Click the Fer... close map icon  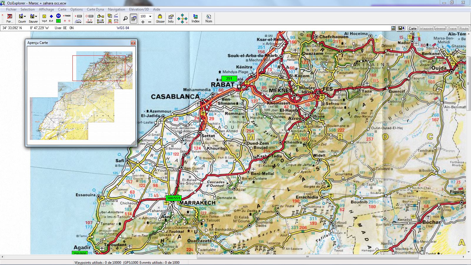[10, 18]
